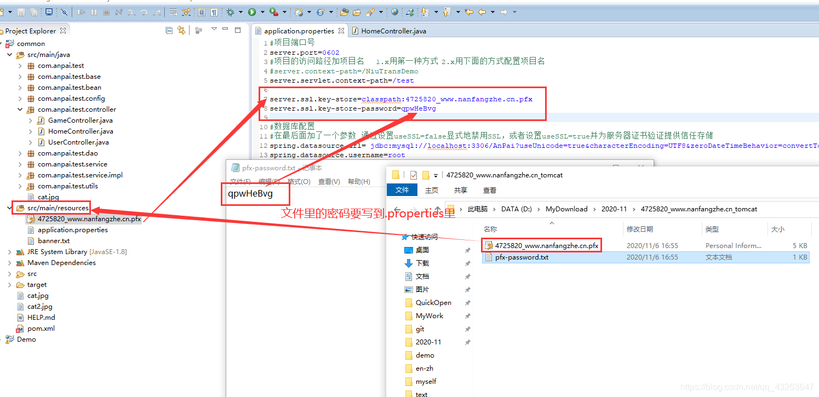Expand the target folder
Screen dimensions: 819x397
point(9,285)
